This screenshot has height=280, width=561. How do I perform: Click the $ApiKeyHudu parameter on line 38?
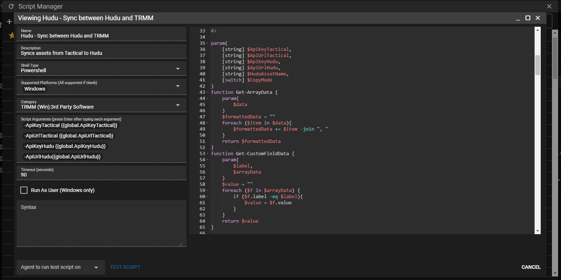(262, 62)
